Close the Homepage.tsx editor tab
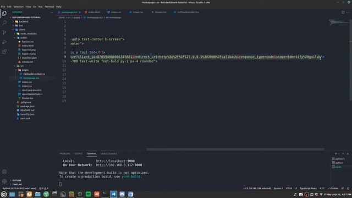352x198 pixels. tap(80, 12)
